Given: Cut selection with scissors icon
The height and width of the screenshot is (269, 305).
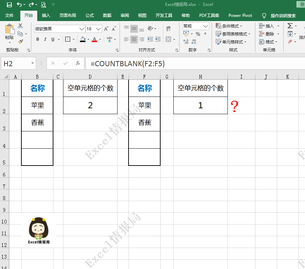Looking at the screenshot, I should (x=20, y=26).
